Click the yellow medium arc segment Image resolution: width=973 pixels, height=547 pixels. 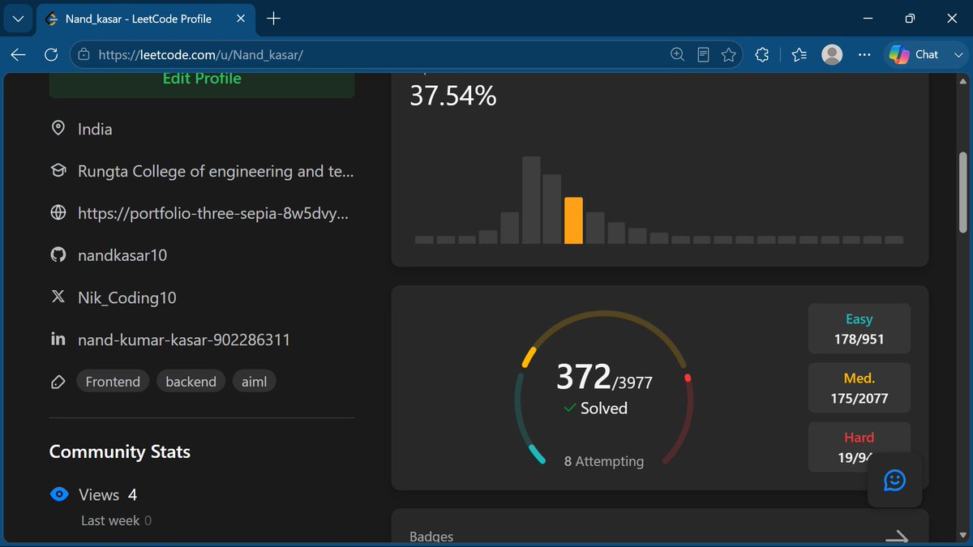(x=529, y=356)
